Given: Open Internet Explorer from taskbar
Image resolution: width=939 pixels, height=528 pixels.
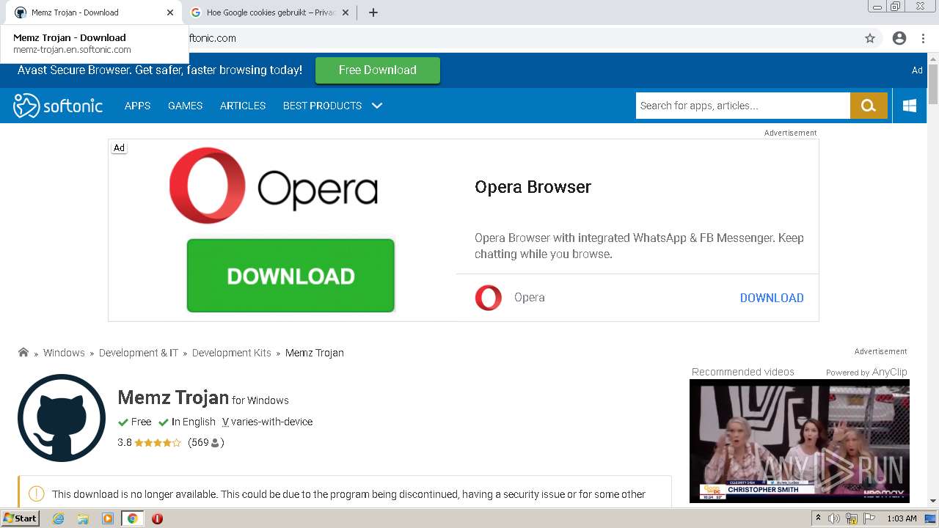Looking at the screenshot, I should [58, 518].
